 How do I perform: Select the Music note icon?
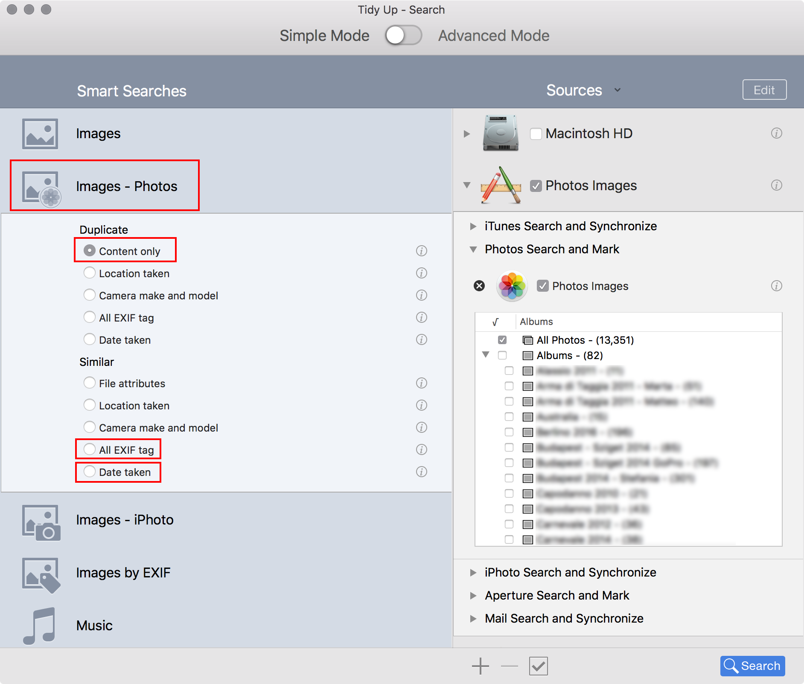(x=39, y=626)
